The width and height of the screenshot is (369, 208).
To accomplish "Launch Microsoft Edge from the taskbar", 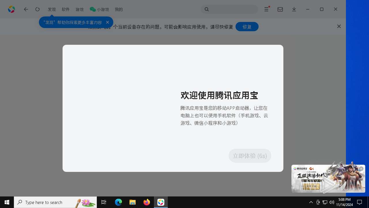I will pos(118,202).
